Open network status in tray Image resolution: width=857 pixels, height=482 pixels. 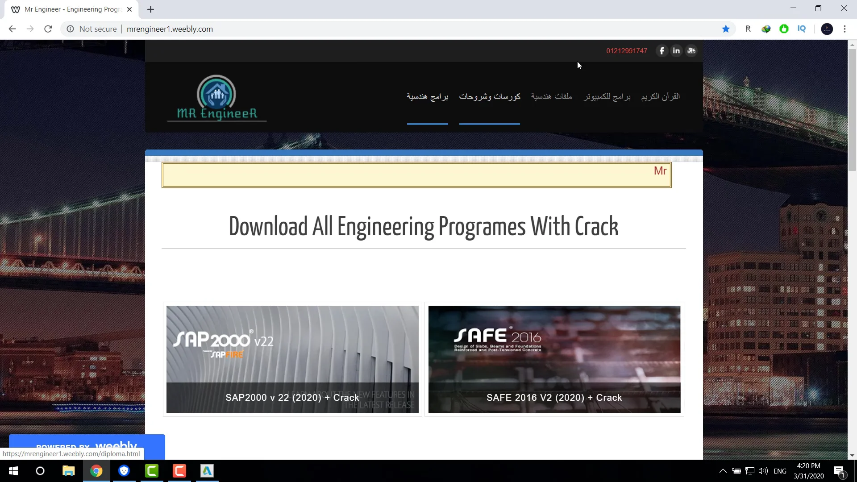point(750,471)
